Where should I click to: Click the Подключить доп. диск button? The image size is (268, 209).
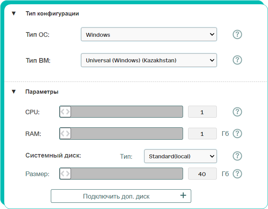click(121, 196)
